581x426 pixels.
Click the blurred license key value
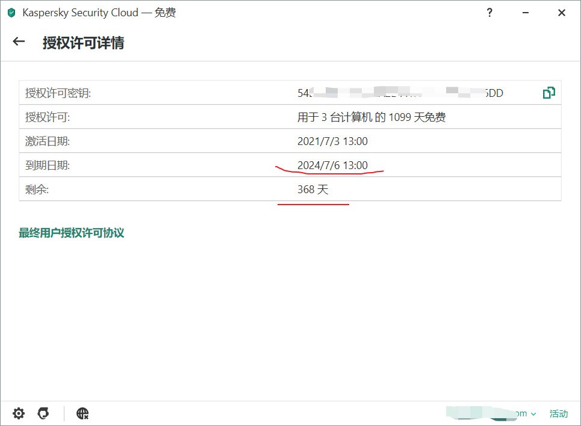coord(400,93)
